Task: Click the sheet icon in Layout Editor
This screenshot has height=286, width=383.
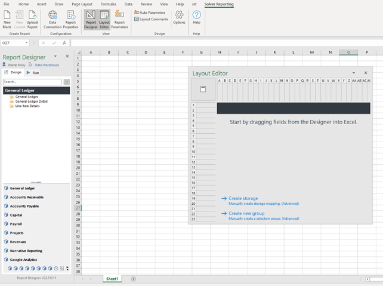Action: (x=203, y=89)
